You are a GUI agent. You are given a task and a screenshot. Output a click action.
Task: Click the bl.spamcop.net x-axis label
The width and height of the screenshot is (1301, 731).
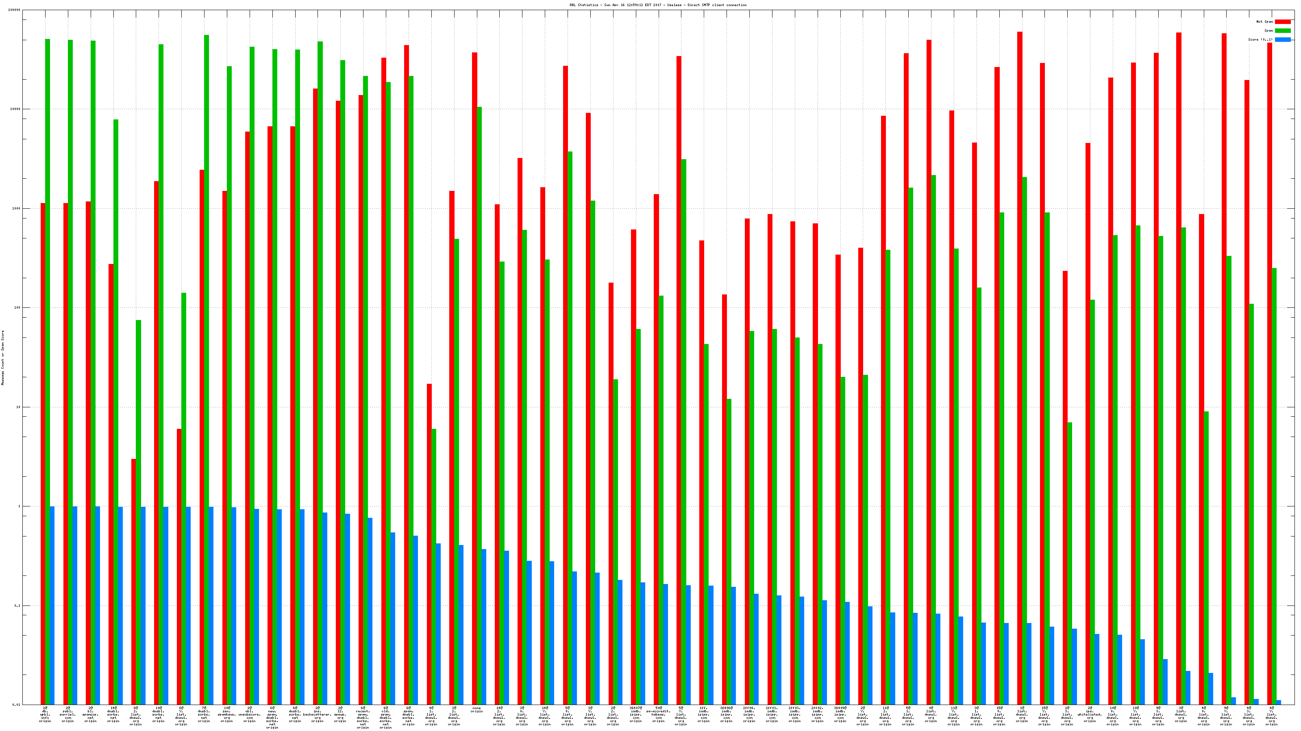click(x=90, y=714)
